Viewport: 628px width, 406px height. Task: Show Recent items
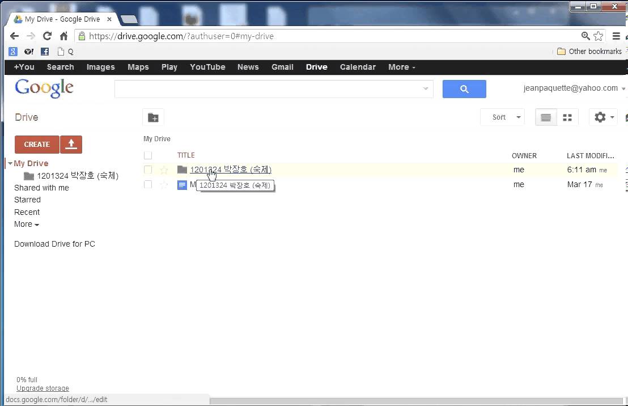(x=27, y=213)
